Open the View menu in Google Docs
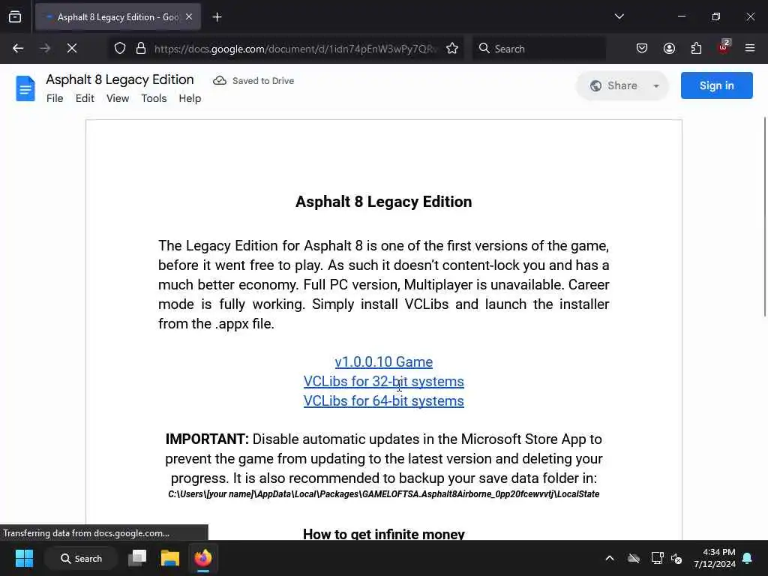The image size is (768, 576). pos(118,98)
